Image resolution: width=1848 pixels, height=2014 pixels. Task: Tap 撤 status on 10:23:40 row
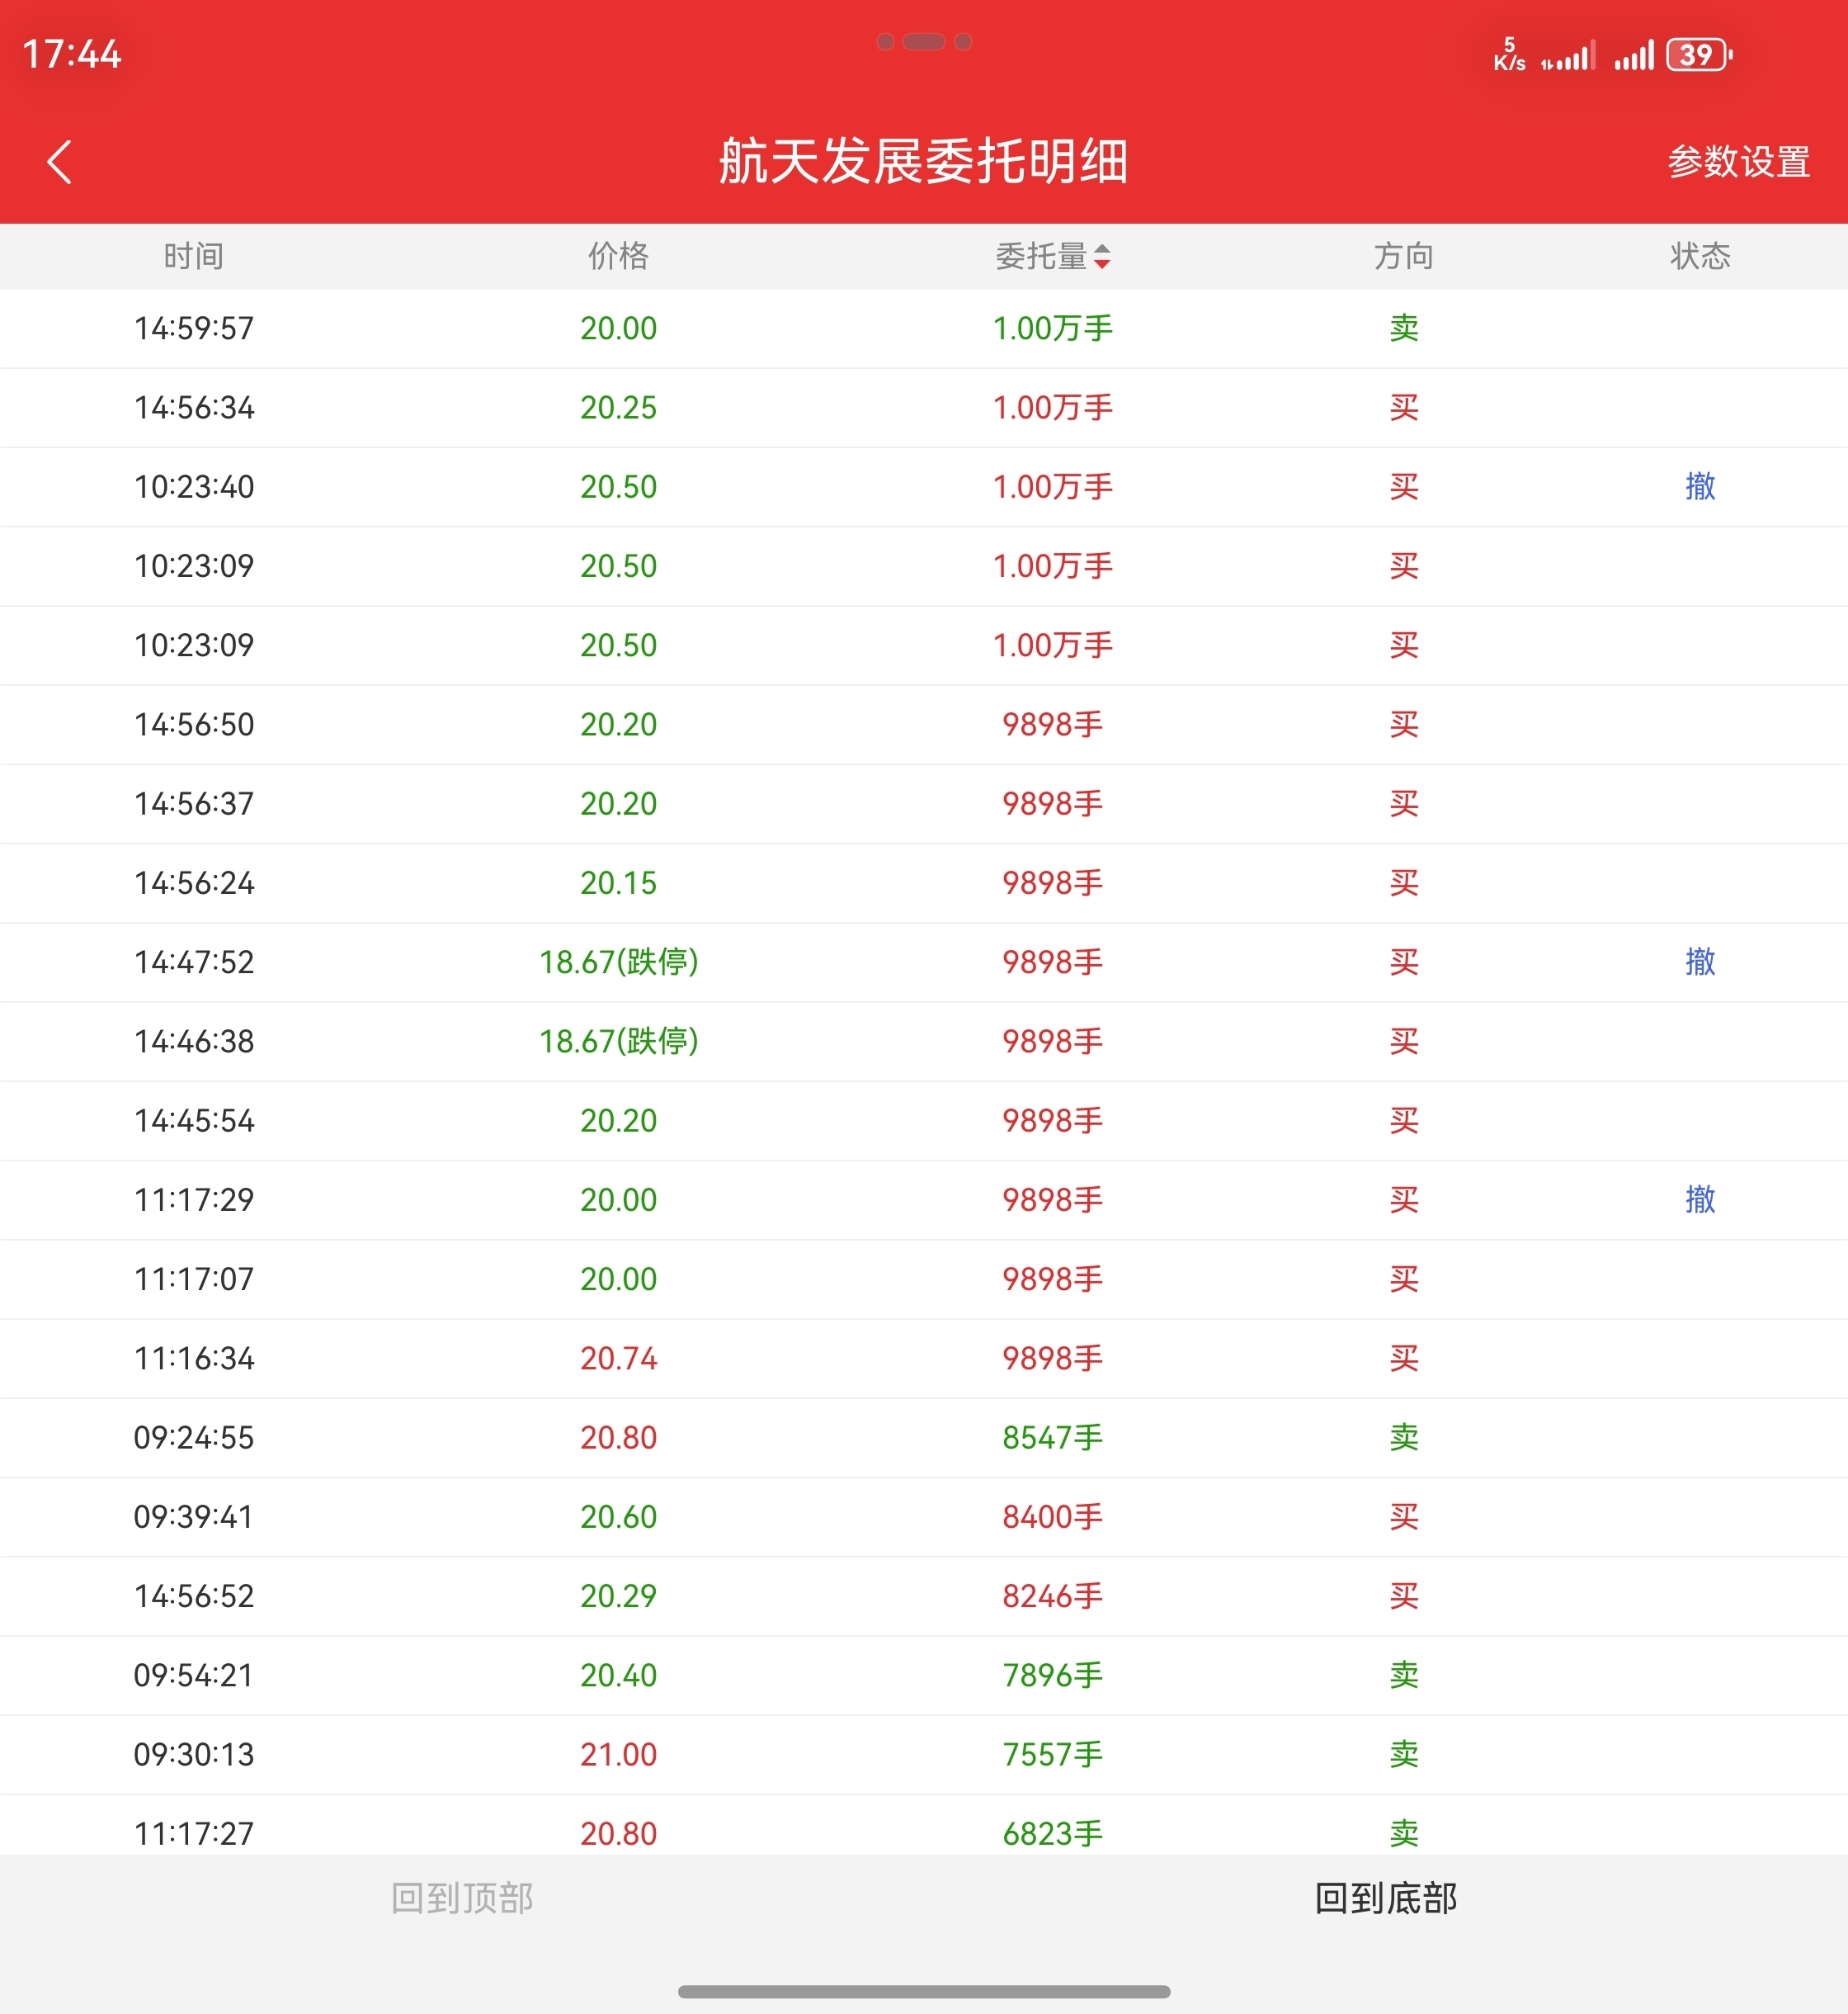1699,486
